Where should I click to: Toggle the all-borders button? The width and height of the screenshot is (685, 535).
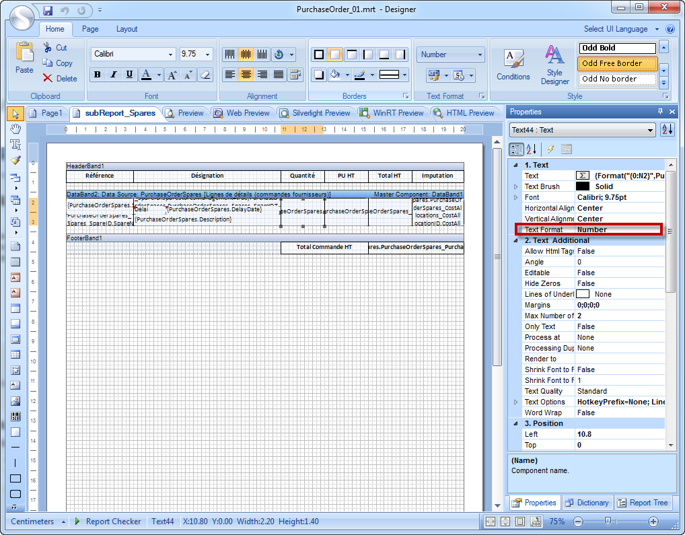pyautogui.click(x=319, y=55)
